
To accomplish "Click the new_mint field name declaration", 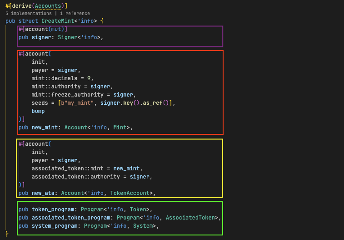I will coord(45,128).
